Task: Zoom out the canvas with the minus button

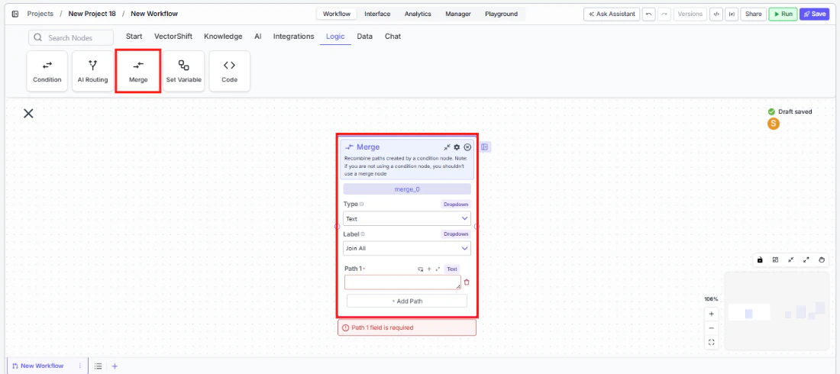Action: click(712, 328)
